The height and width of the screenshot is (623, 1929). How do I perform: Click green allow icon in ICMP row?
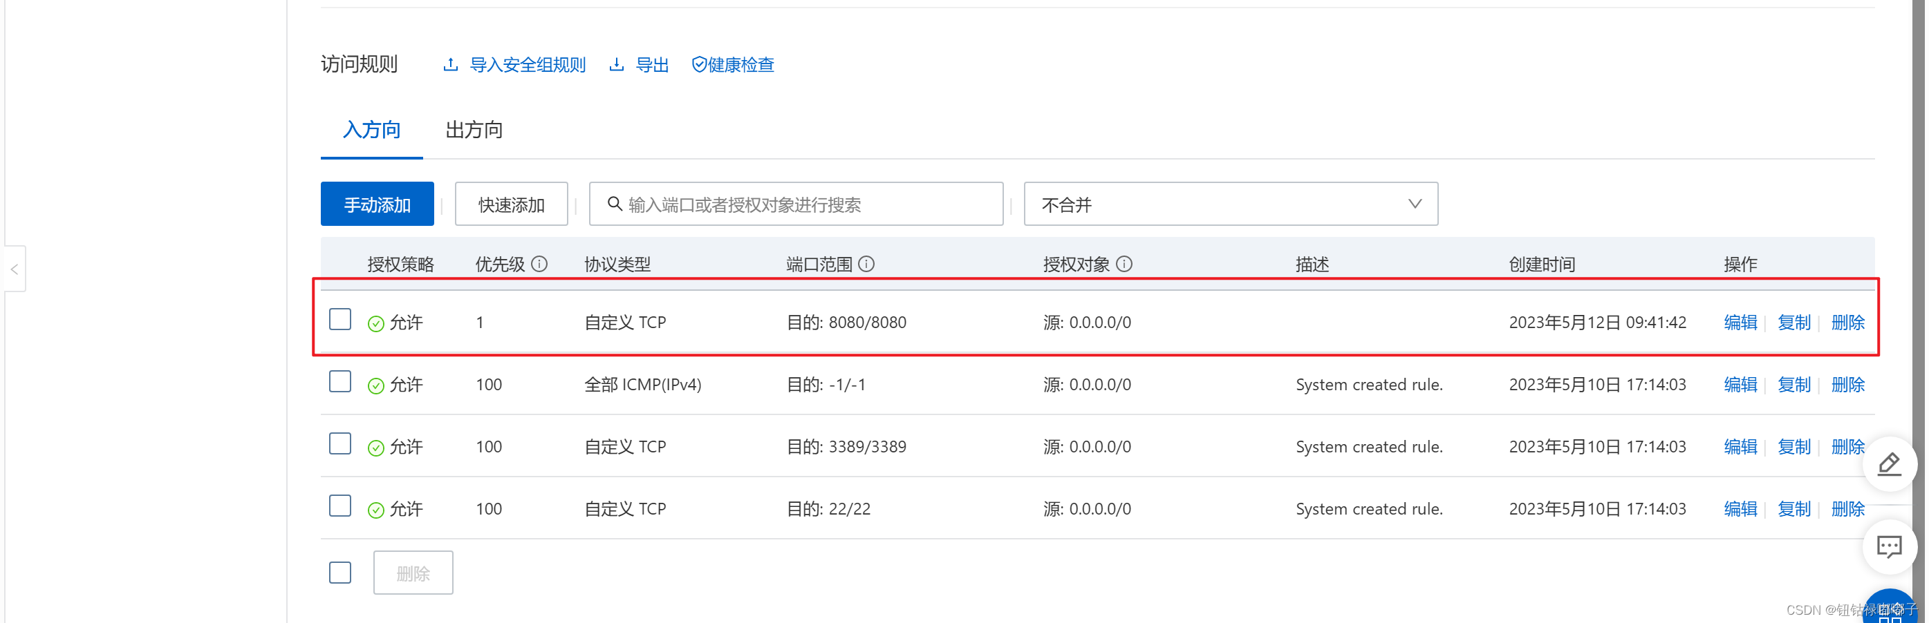click(376, 385)
